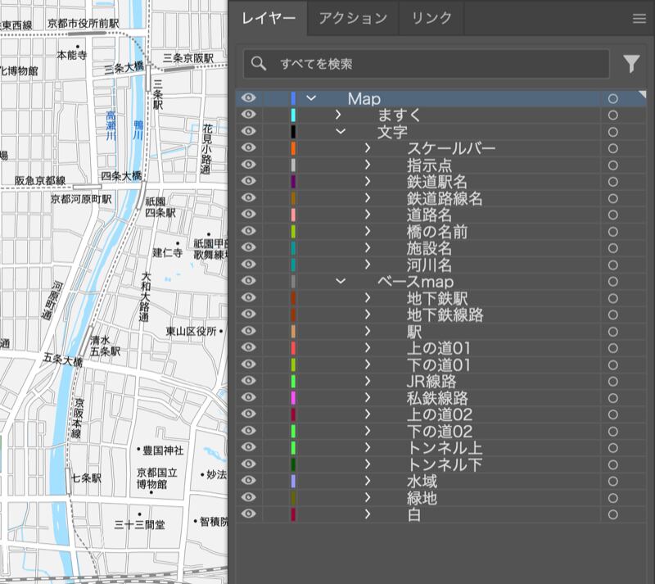Open the Layers panel hamburger menu
Image resolution: width=655 pixels, height=584 pixels.
pyautogui.click(x=639, y=18)
